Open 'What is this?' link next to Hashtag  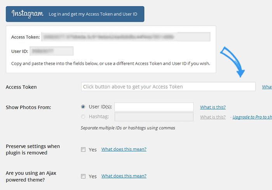(x=213, y=117)
